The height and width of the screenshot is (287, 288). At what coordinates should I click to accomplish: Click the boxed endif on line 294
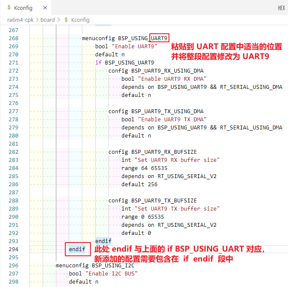pos(77,249)
